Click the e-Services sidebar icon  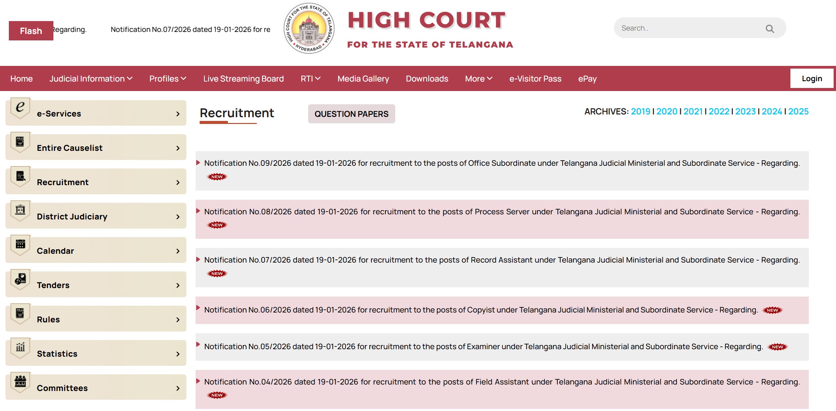(x=20, y=108)
